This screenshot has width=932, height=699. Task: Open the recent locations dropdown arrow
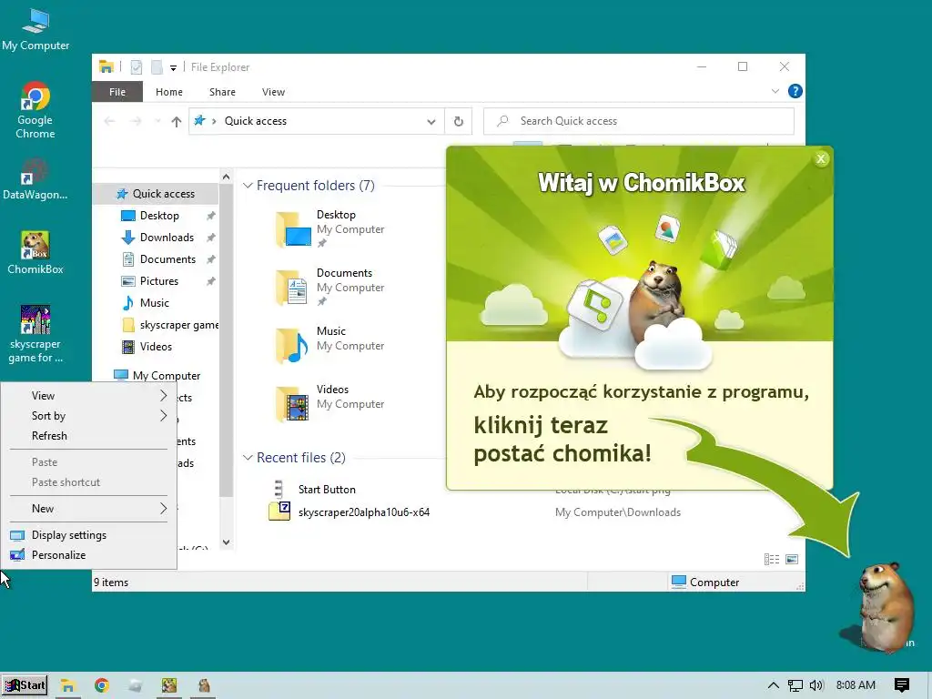[157, 121]
